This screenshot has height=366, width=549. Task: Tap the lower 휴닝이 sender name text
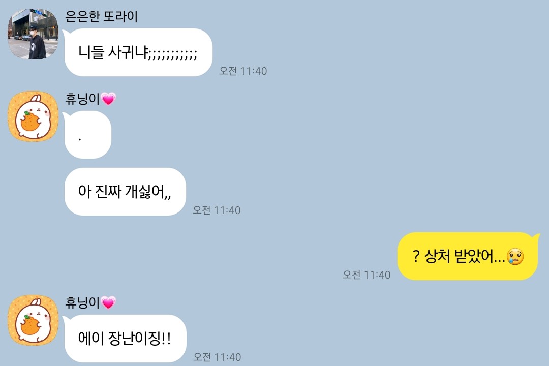(x=83, y=302)
